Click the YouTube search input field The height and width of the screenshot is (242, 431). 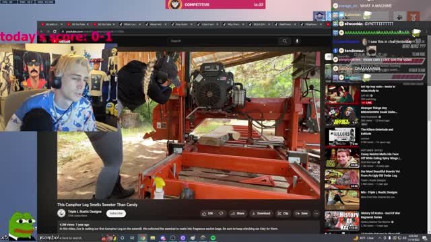click(224, 41)
